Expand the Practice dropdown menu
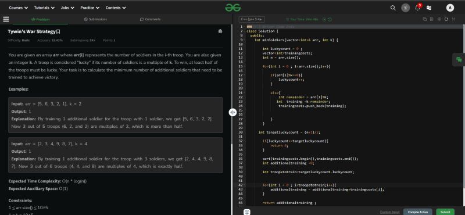The width and height of the screenshot is (465, 215). [x=90, y=8]
